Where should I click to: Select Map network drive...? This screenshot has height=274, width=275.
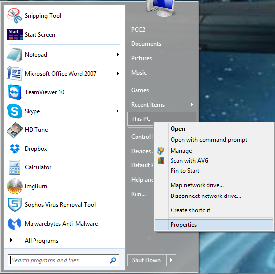click(x=213, y=185)
